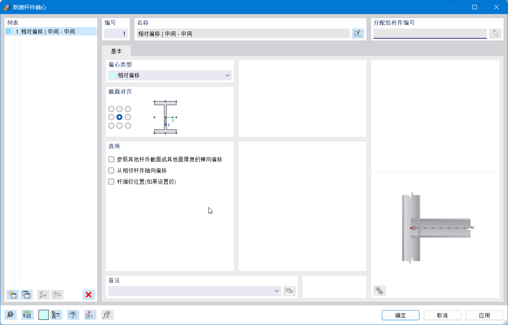
Task: Click the 应用 button
Action: pyautogui.click(x=484, y=315)
